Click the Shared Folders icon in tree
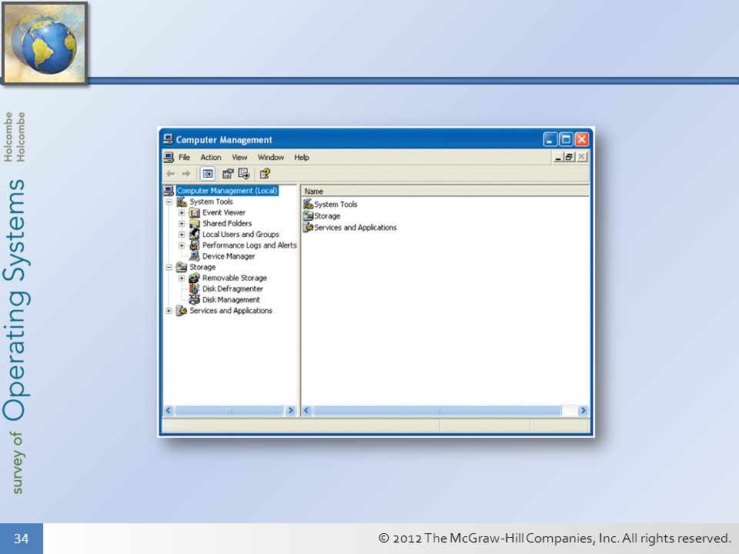 (194, 224)
